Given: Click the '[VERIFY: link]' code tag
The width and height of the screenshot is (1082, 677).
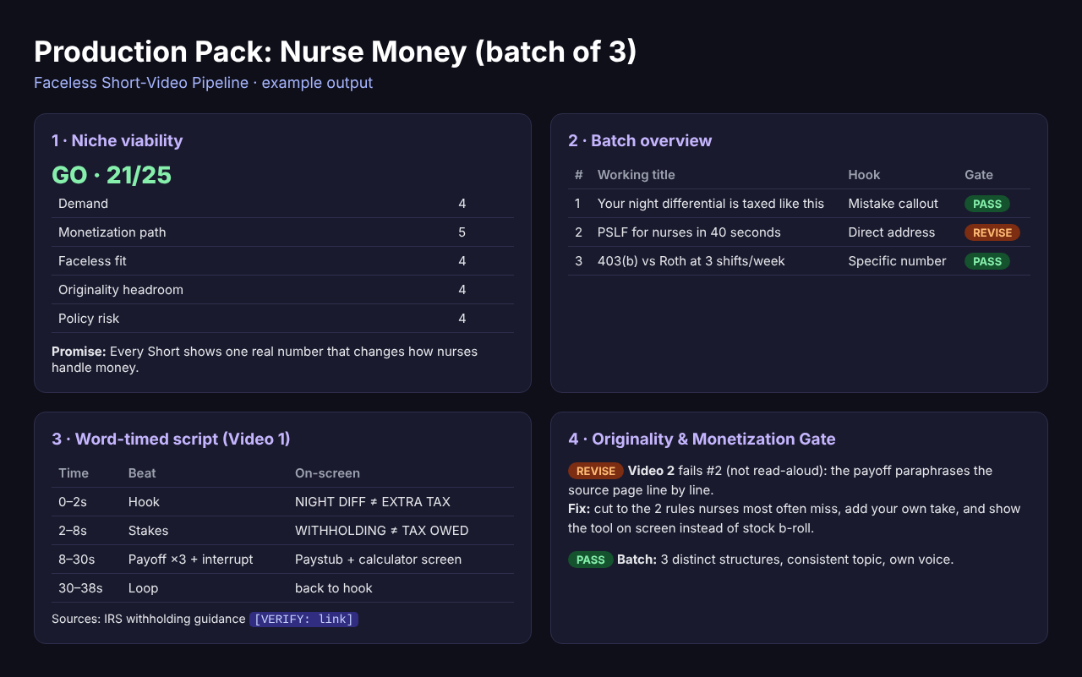Looking at the screenshot, I should [303, 619].
